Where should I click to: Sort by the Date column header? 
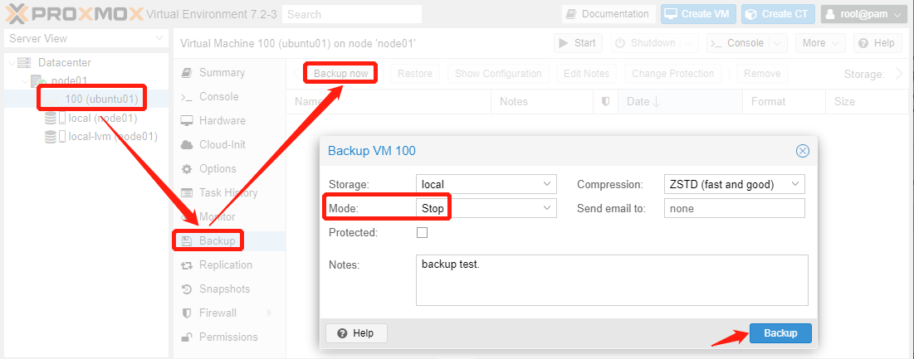point(680,101)
